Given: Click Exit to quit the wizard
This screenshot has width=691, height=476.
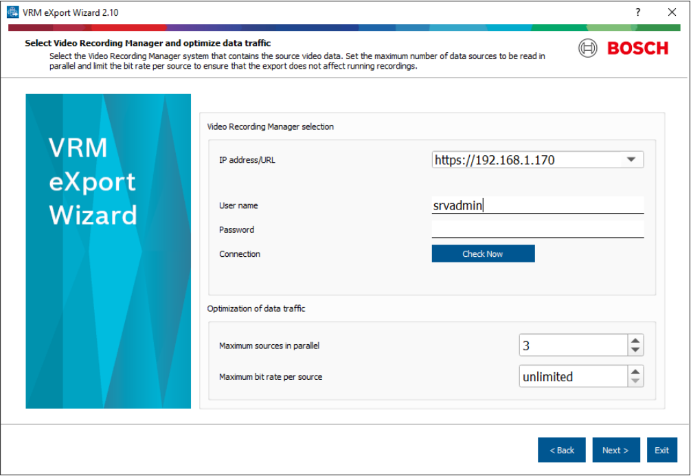Looking at the screenshot, I should click(661, 450).
